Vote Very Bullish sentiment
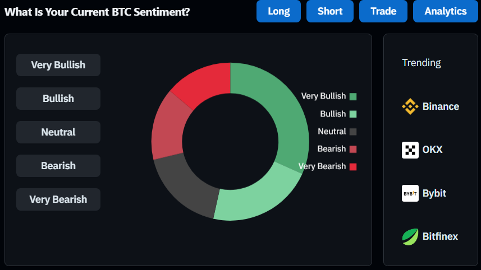Viewport: 481px width, 270px height. (x=58, y=65)
